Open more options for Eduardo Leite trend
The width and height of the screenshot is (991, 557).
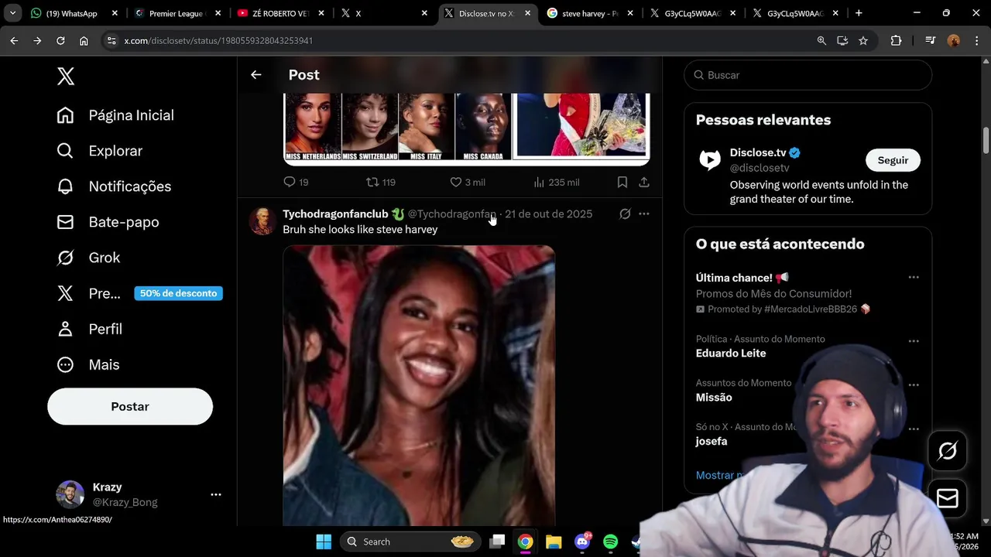coord(914,341)
